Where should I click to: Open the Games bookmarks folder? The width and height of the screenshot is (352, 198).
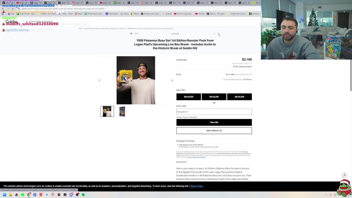tap(125, 14)
